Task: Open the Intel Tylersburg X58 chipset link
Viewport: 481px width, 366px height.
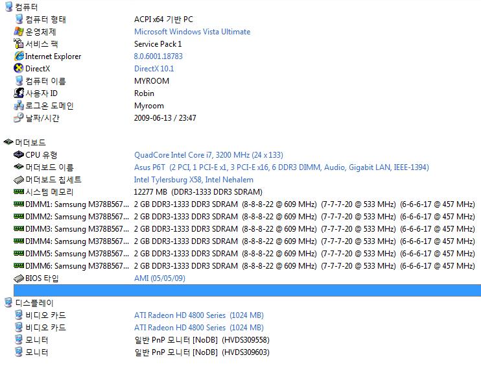Action: 194,180
